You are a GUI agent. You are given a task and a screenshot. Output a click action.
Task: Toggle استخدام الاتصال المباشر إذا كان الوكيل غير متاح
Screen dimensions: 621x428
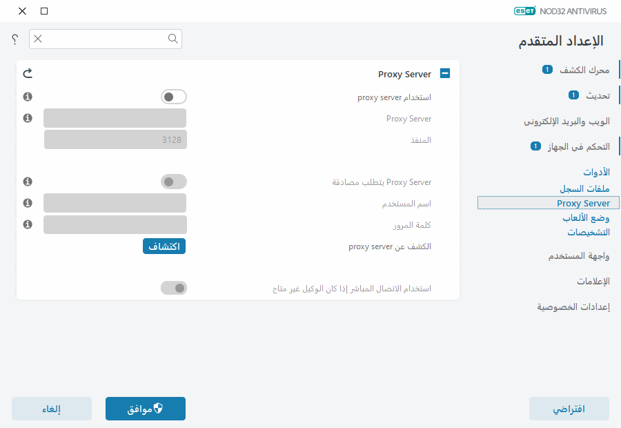pyautogui.click(x=174, y=288)
